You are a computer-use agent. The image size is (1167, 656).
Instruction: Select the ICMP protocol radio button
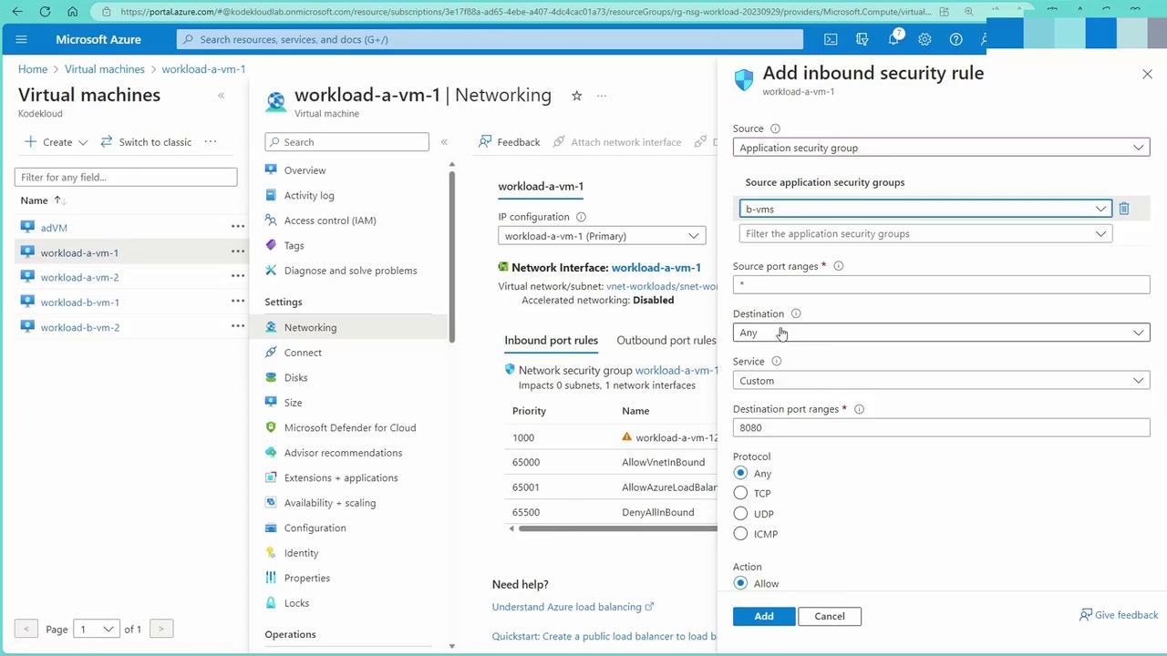pyautogui.click(x=740, y=534)
